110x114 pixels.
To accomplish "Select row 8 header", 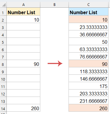I will 3,63.
